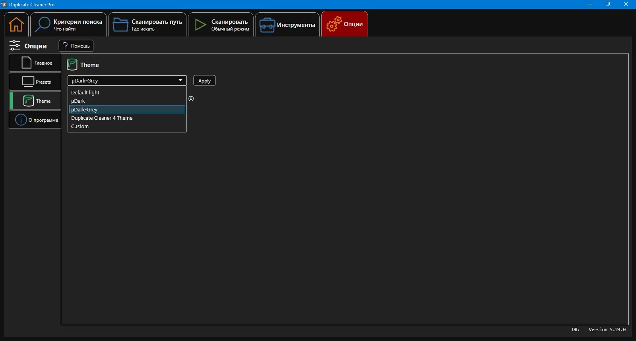Choose the µDark theme option

127,101
